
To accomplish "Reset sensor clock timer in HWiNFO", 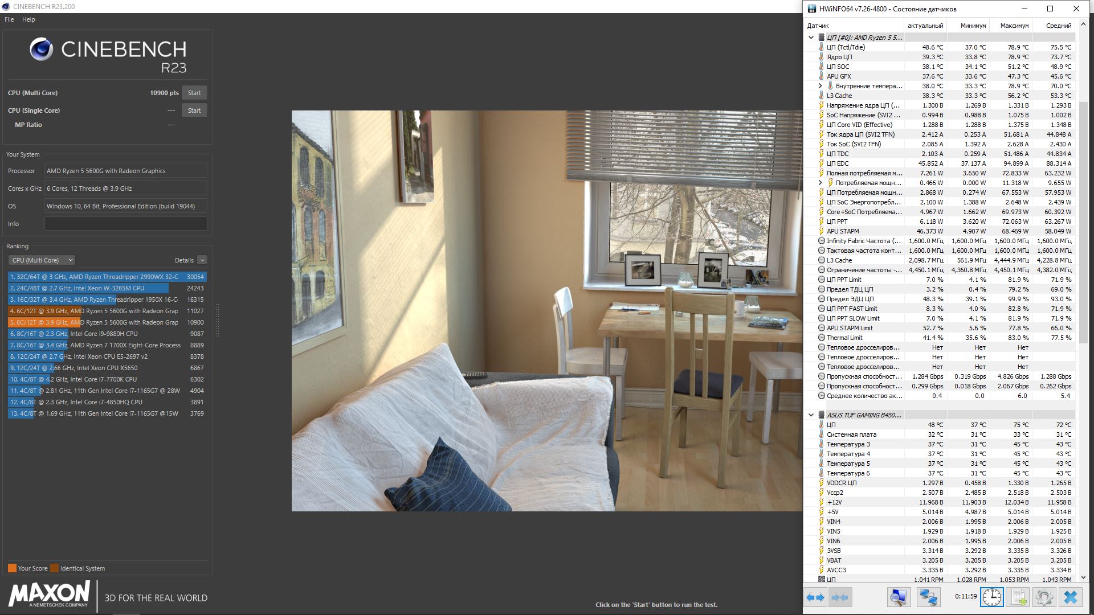I will [x=992, y=597].
